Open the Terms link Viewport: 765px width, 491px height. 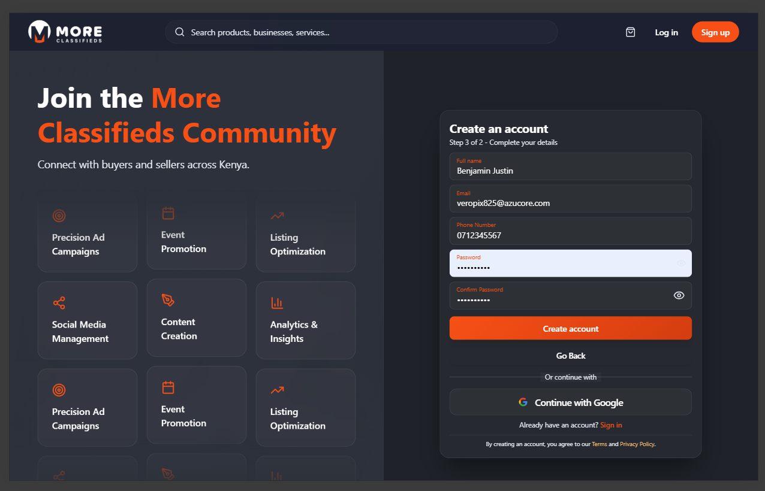coord(599,444)
